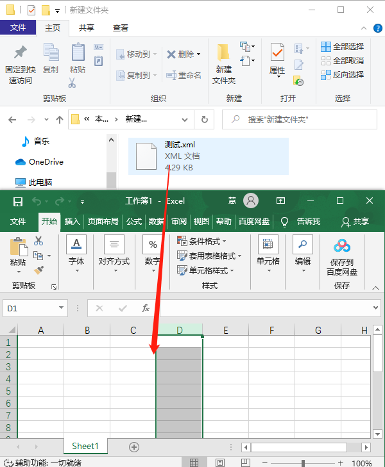The image size is (385, 467).
Task: Click the New Folder icon
Action: point(223,53)
